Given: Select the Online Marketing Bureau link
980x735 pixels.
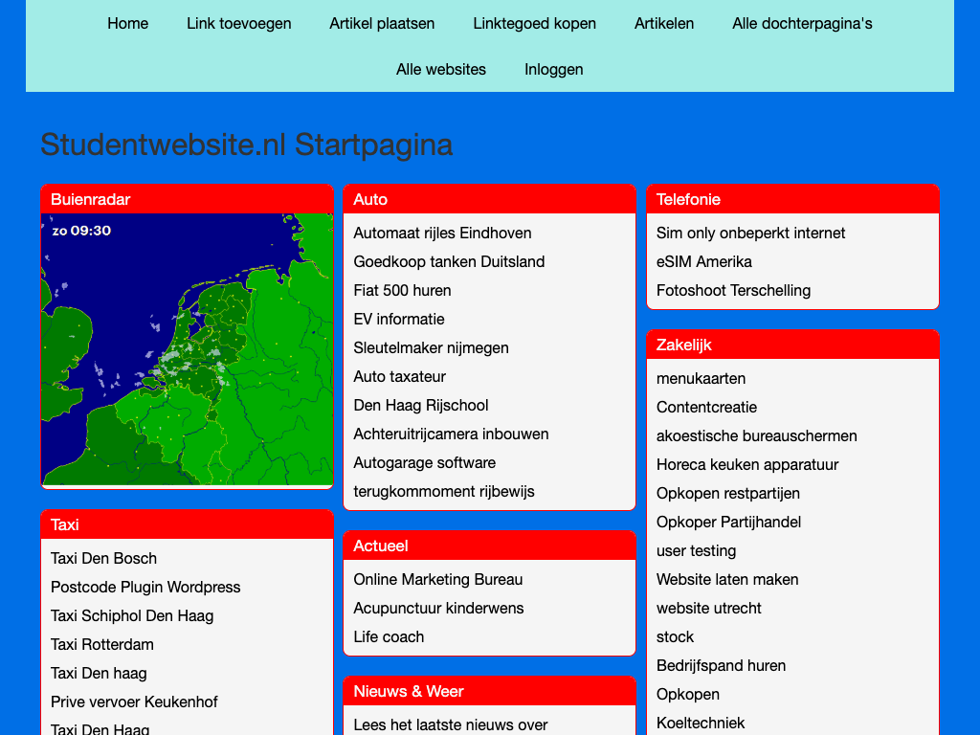Looking at the screenshot, I should (x=437, y=579).
